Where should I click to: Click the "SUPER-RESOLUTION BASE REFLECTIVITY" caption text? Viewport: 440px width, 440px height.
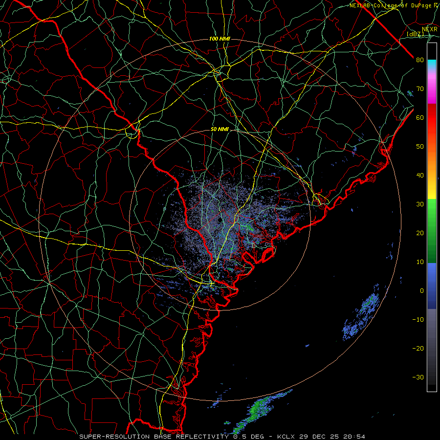pyautogui.click(x=154, y=437)
